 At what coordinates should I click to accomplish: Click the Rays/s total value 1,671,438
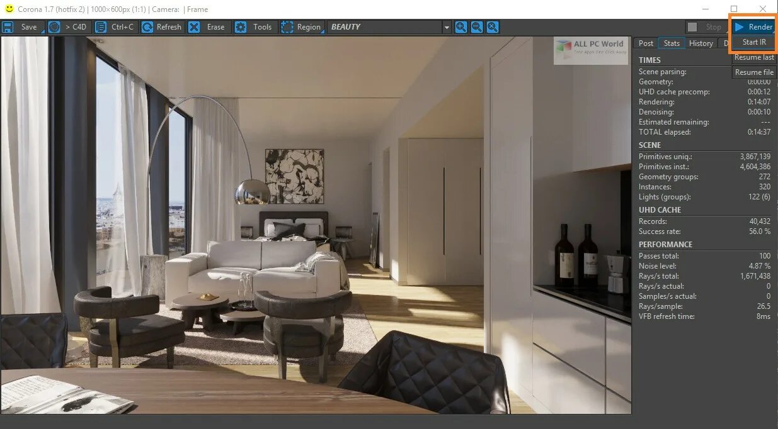pos(755,276)
